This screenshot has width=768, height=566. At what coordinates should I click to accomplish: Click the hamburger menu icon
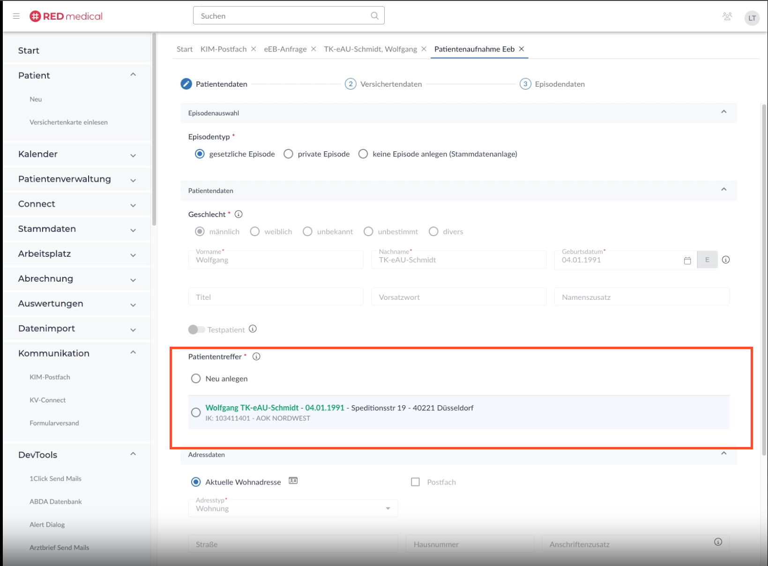[x=16, y=16]
